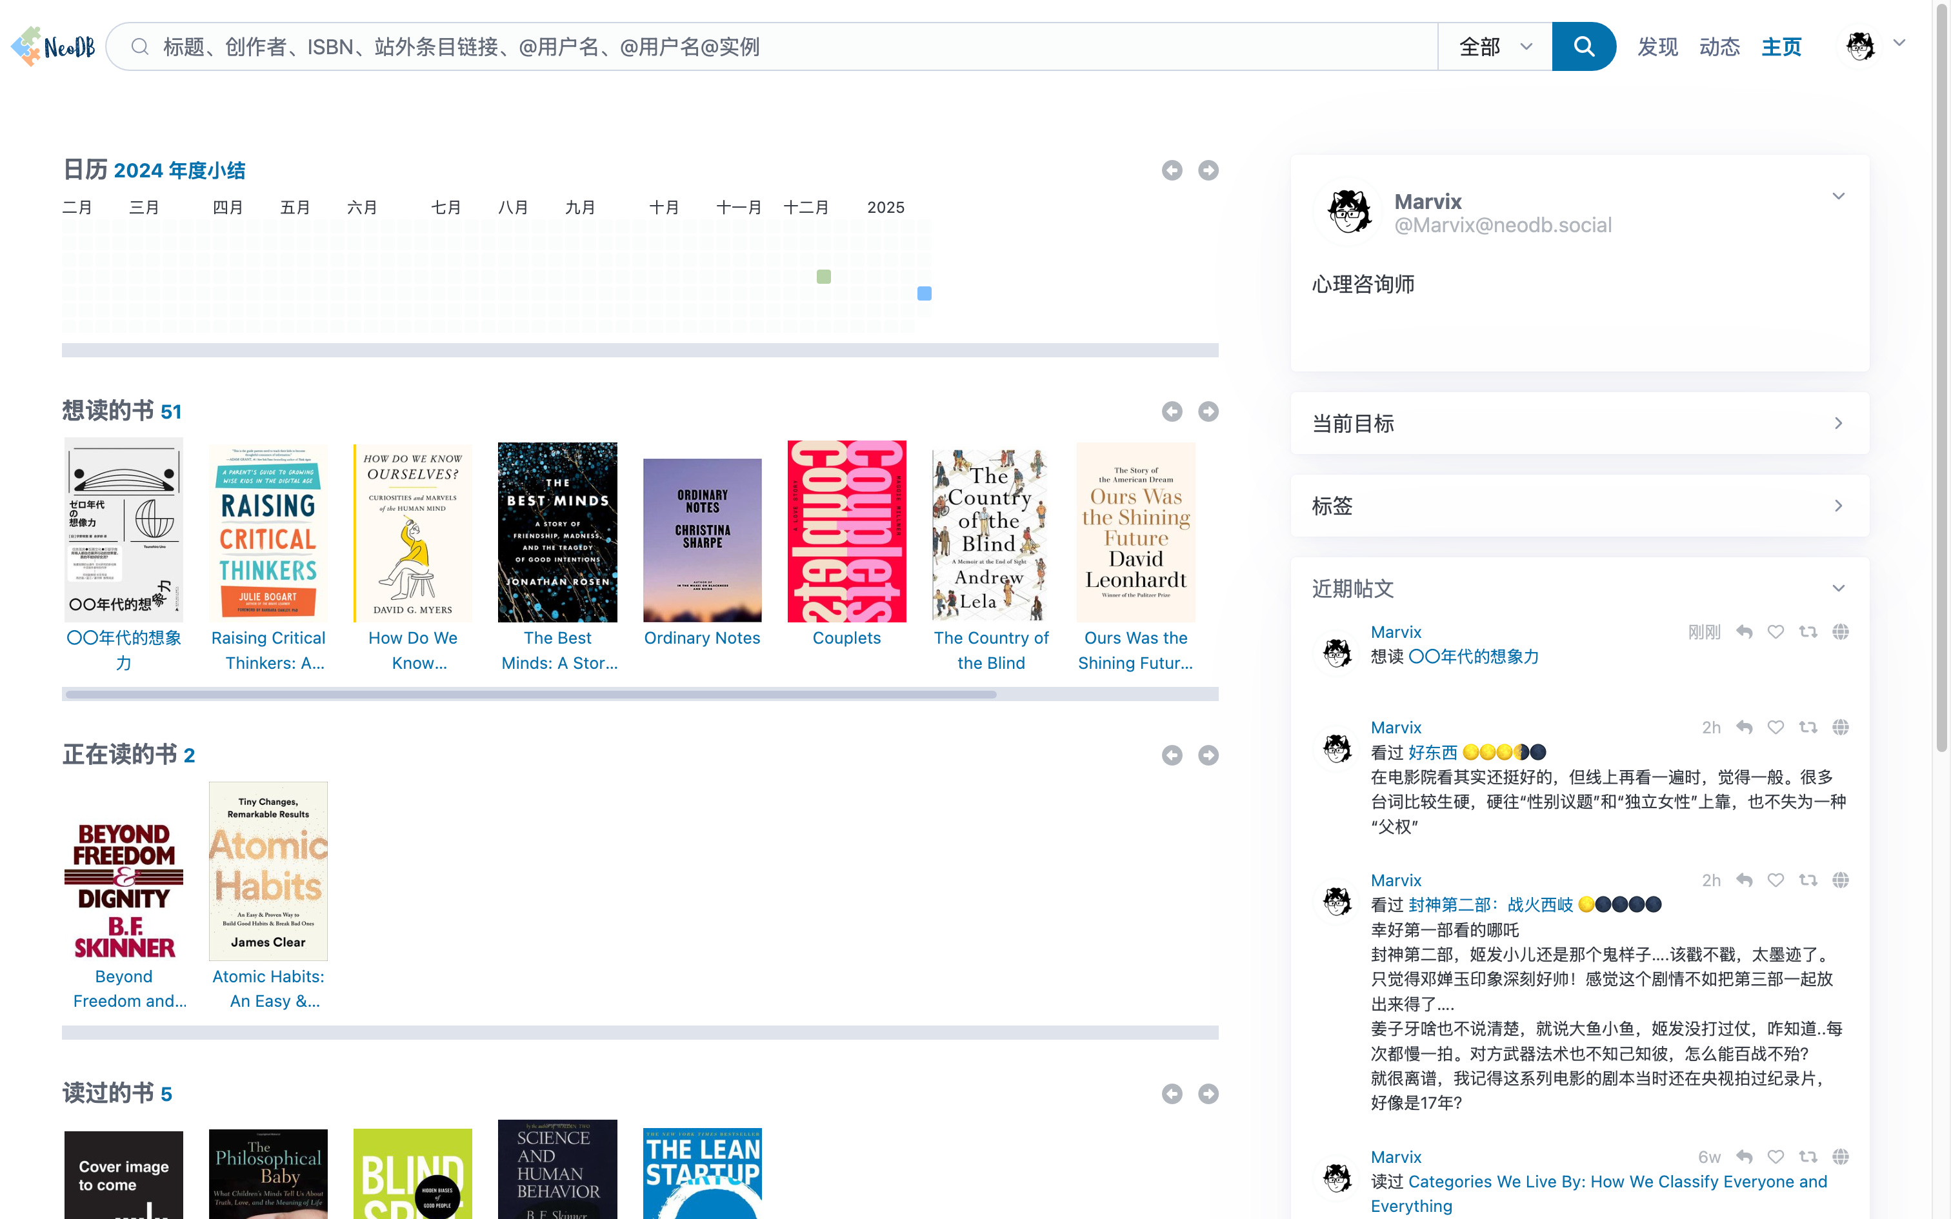Viewport: 1951px width, 1219px height.
Task: Like the 〇〇年代的想象力 post
Action: click(x=1776, y=632)
